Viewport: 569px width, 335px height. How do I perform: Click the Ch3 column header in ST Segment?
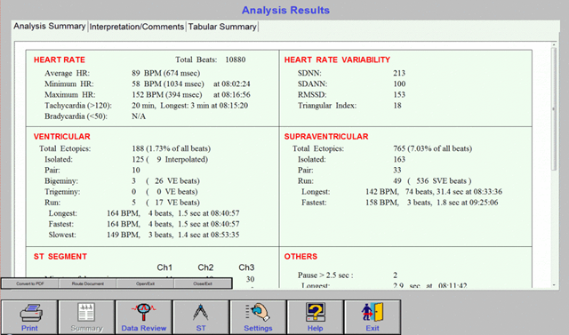point(246,267)
